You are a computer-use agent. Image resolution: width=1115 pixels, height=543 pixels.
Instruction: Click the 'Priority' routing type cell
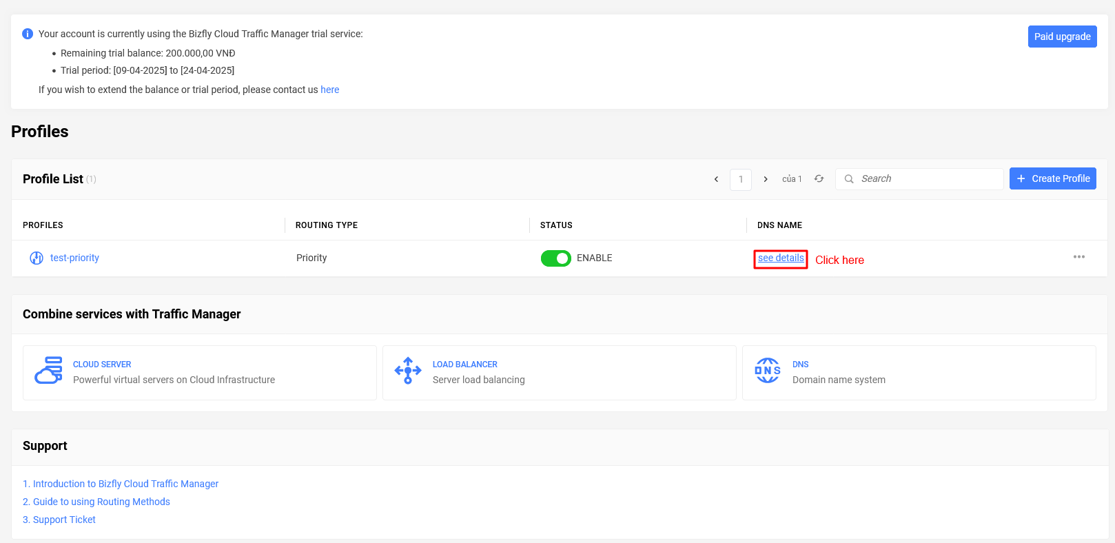point(311,258)
